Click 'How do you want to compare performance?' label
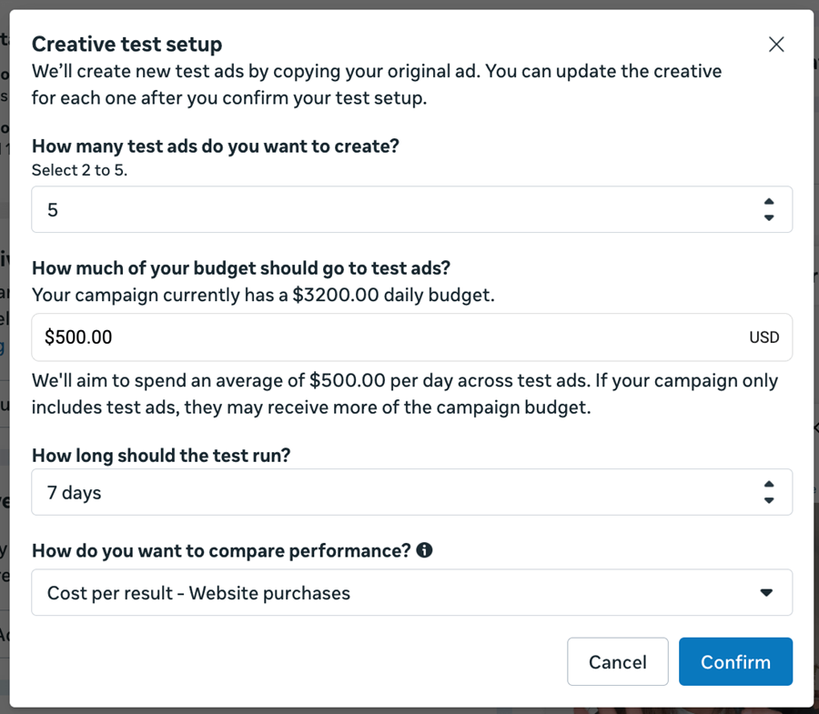 (x=221, y=550)
